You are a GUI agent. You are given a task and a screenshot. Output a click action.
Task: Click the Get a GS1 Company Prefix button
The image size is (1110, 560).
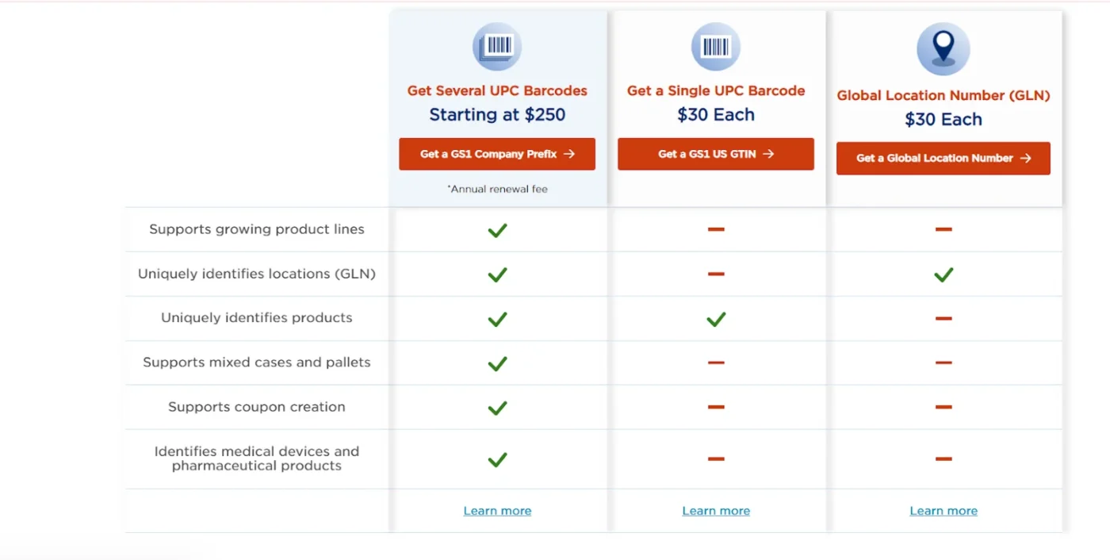click(497, 154)
